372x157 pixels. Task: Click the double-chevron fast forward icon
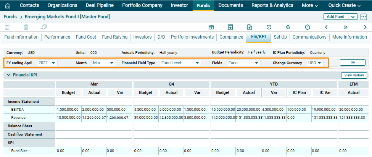pyautogui.click(x=346, y=27)
